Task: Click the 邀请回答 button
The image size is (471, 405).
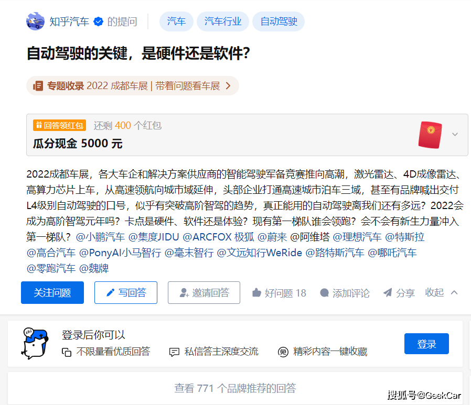Action: click(204, 292)
